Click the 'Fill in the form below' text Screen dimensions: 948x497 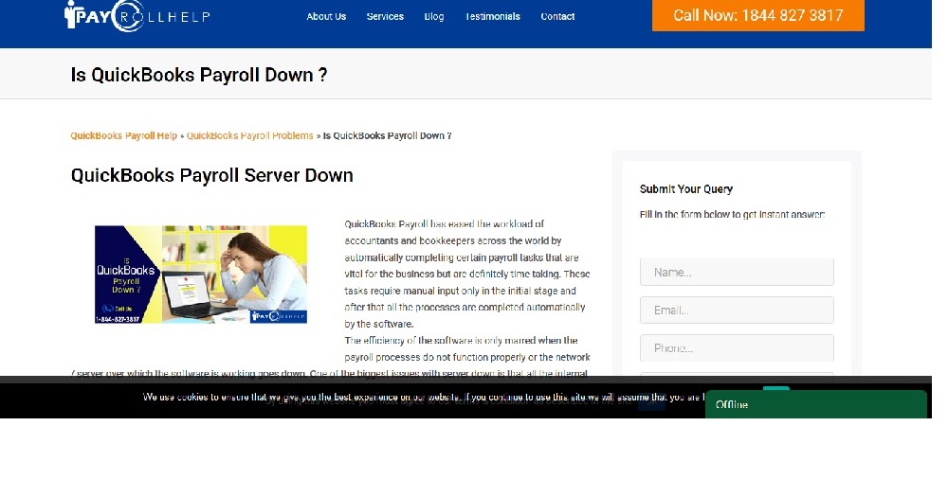point(732,214)
